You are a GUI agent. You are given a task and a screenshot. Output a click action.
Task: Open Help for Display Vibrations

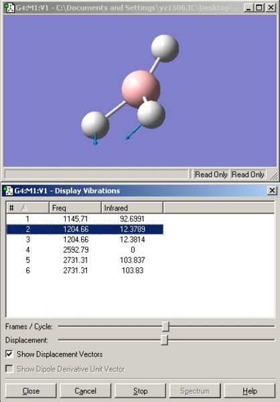249,391
